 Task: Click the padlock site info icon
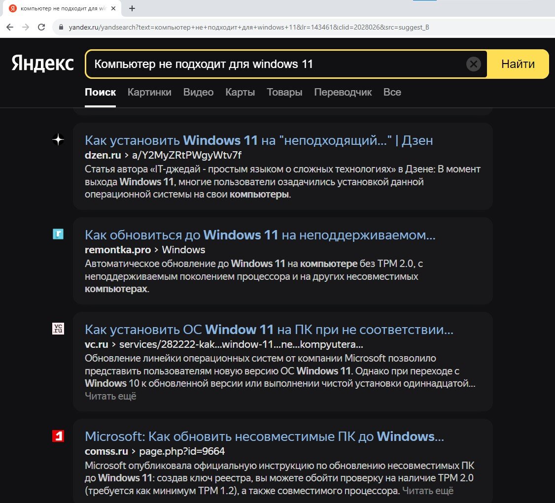[61, 27]
